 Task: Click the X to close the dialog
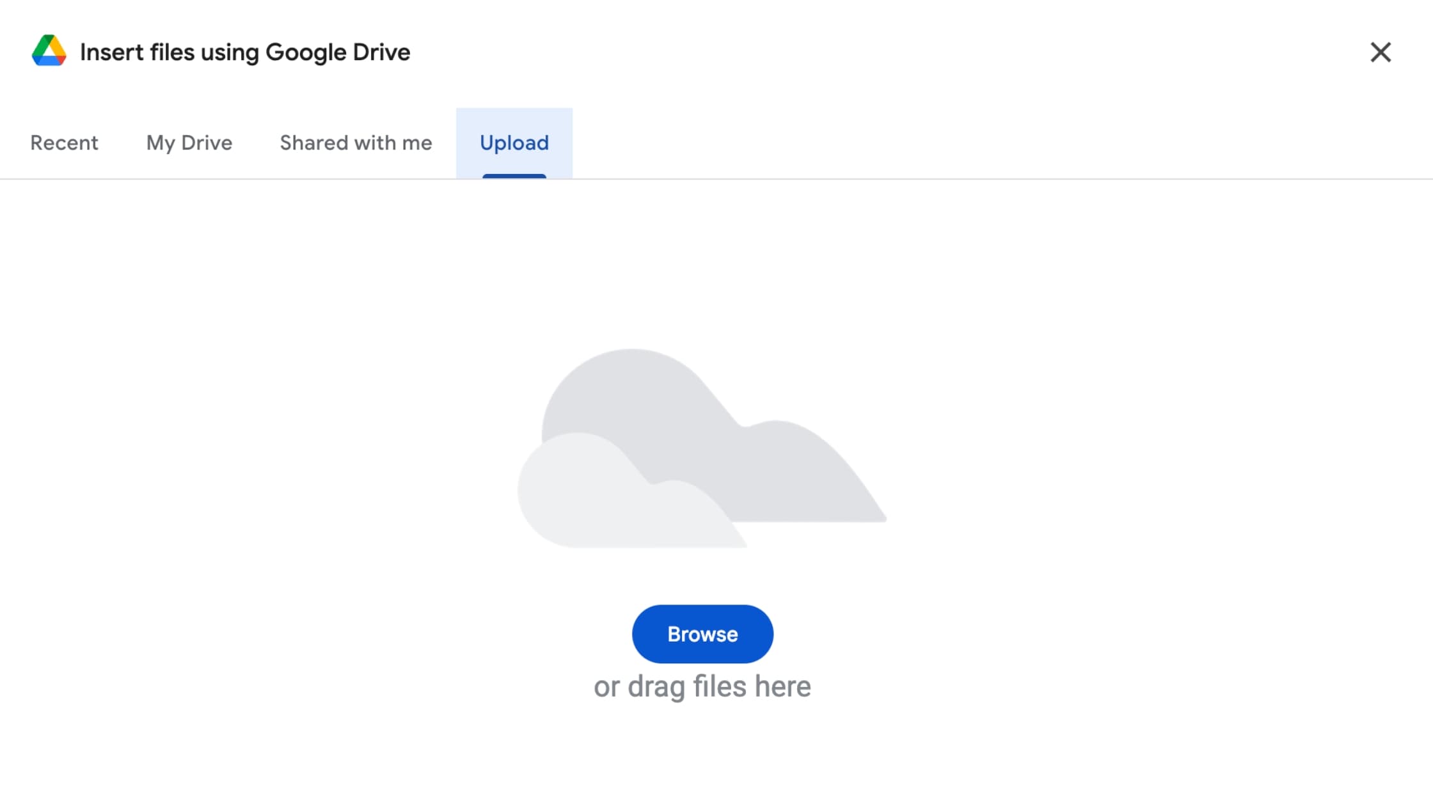1381,52
